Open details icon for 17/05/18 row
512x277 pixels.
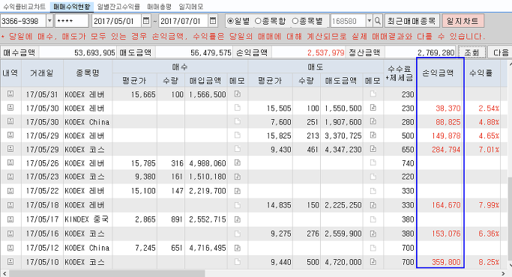10,205
